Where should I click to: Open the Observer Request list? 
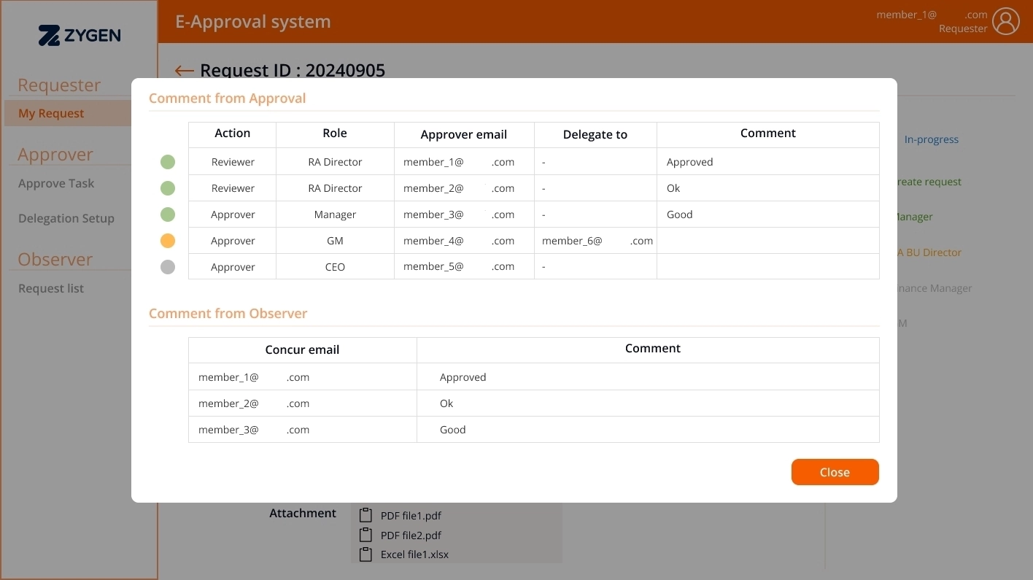51,288
